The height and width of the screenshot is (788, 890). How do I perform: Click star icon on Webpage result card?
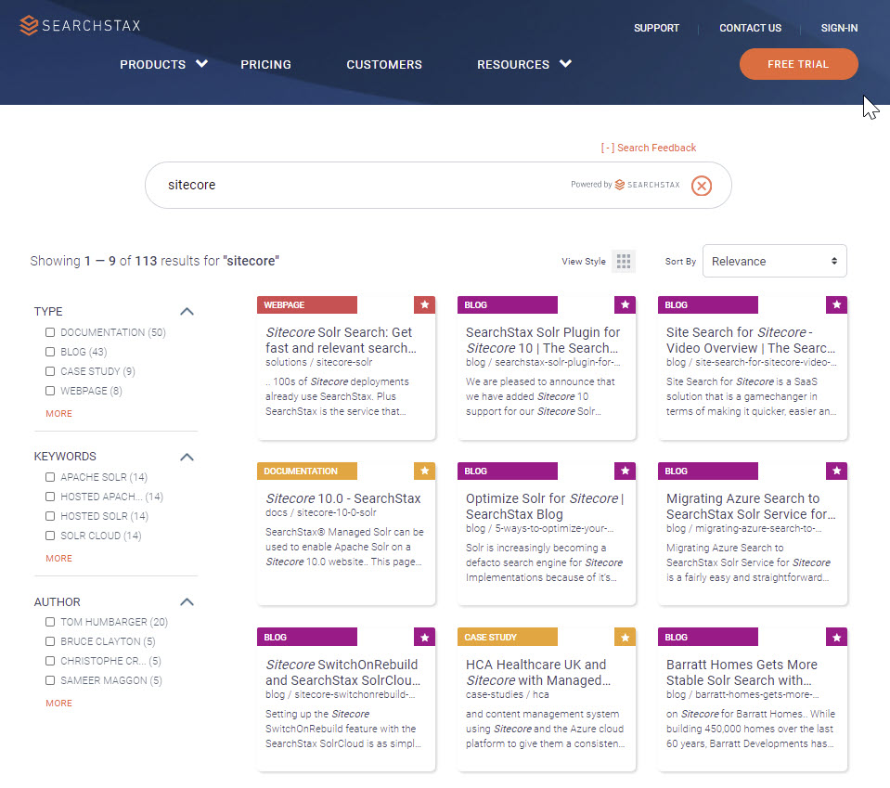[424, 304]
